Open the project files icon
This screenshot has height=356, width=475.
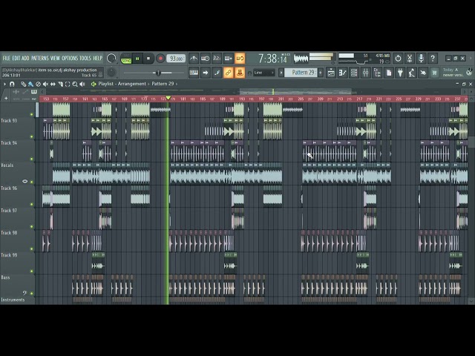389,73
